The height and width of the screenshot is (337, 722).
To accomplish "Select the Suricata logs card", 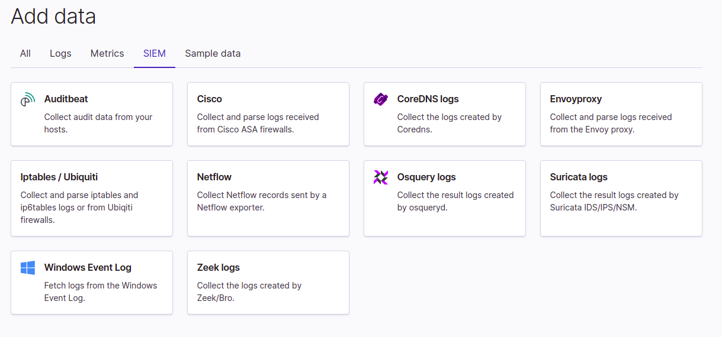I will coord(621,198).
